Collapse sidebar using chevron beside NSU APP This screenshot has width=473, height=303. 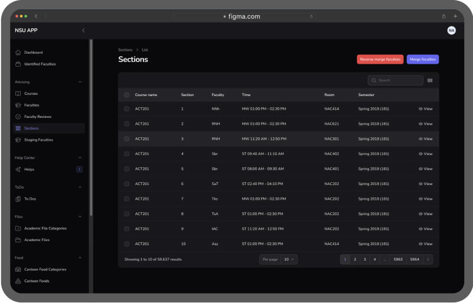pyautogui.click(x=83, y=30)
